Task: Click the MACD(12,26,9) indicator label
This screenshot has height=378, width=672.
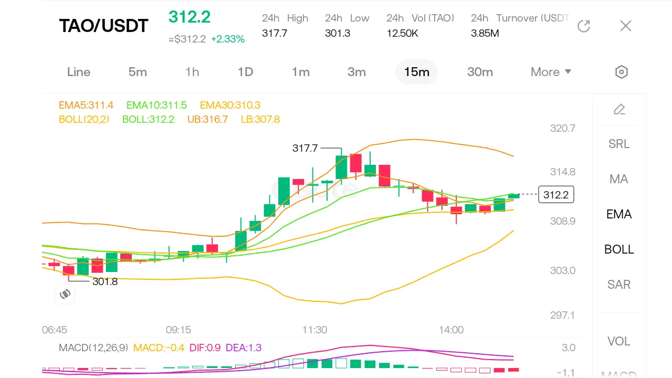Action: point(93,348)
